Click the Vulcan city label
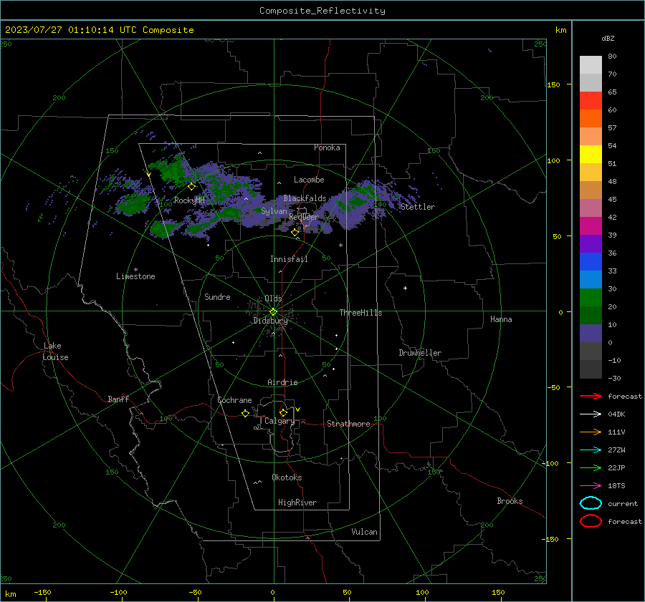 pos(364,532)
